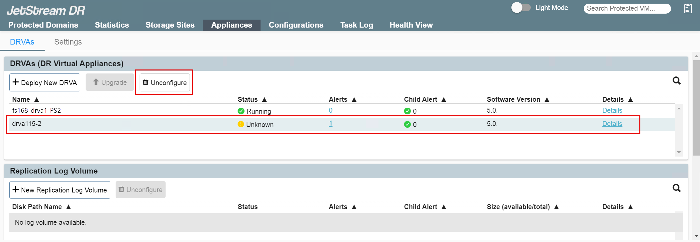Click the trash Unconfigure button for DRVAs
Viewport: 700px width, 242px height.
click(165, 82)
